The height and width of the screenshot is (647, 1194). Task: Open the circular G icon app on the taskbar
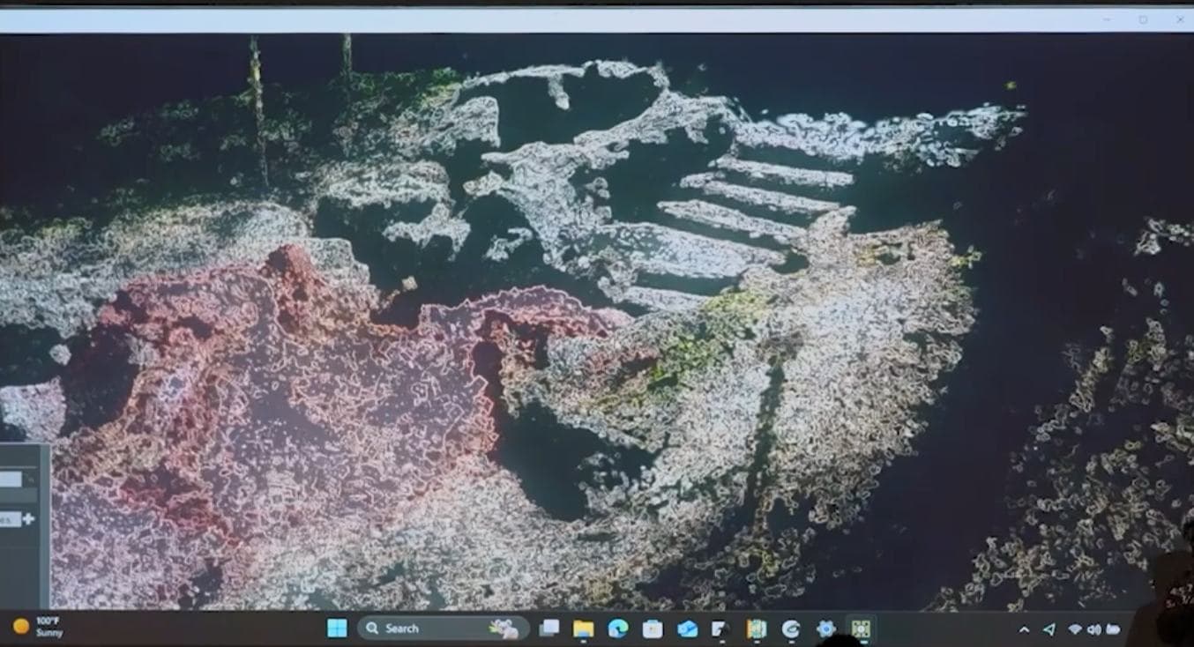791,628
